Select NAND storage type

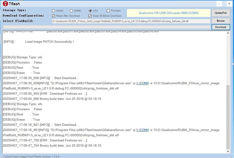(54, 10)
